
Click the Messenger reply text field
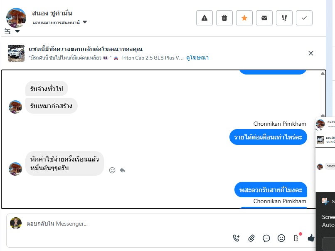[x=125, y=224]
